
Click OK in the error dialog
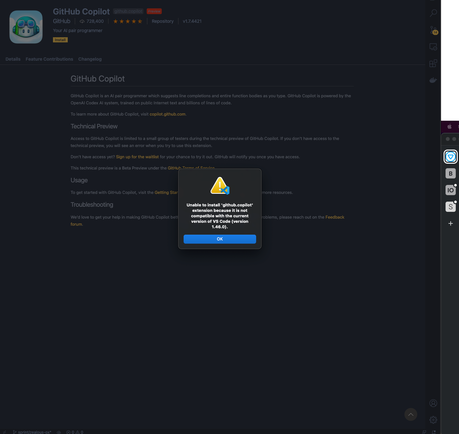tap(220, 239)
